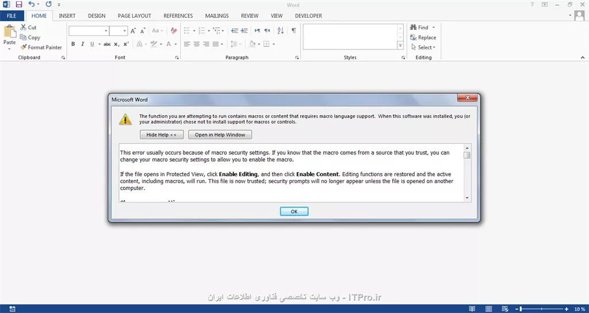The image size is (589, 313).
Task: Switch to the DEVELOPER tab
Action: pos(308,16)
